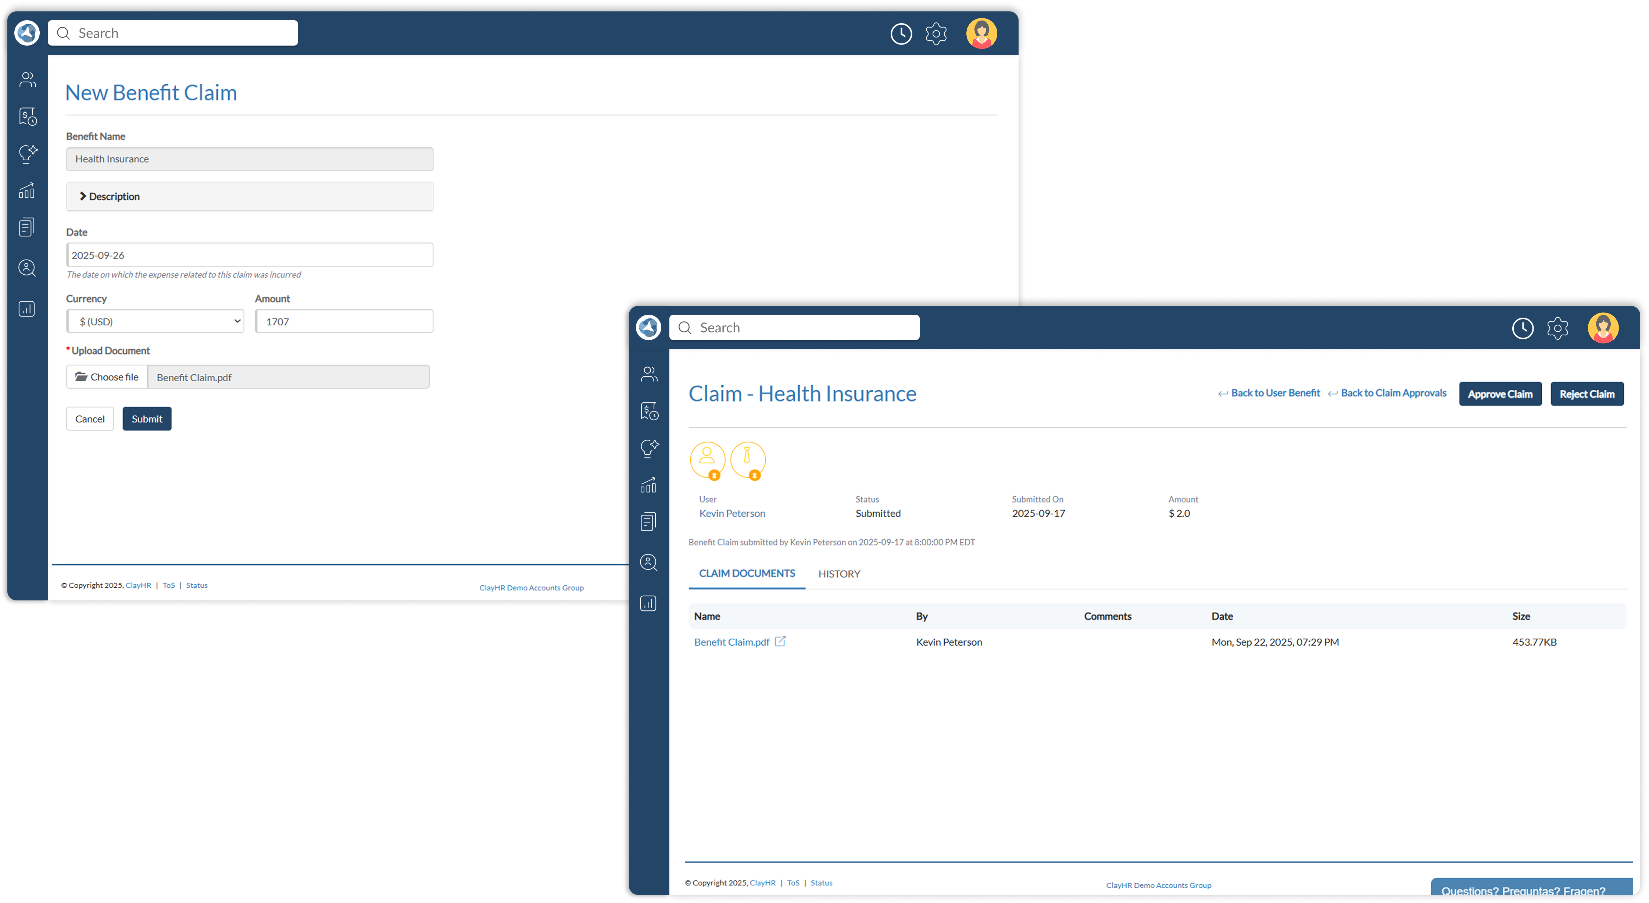The image size is (1649, 903).
Task: Select the People icon in the sidebar
Action: (27, 79)
